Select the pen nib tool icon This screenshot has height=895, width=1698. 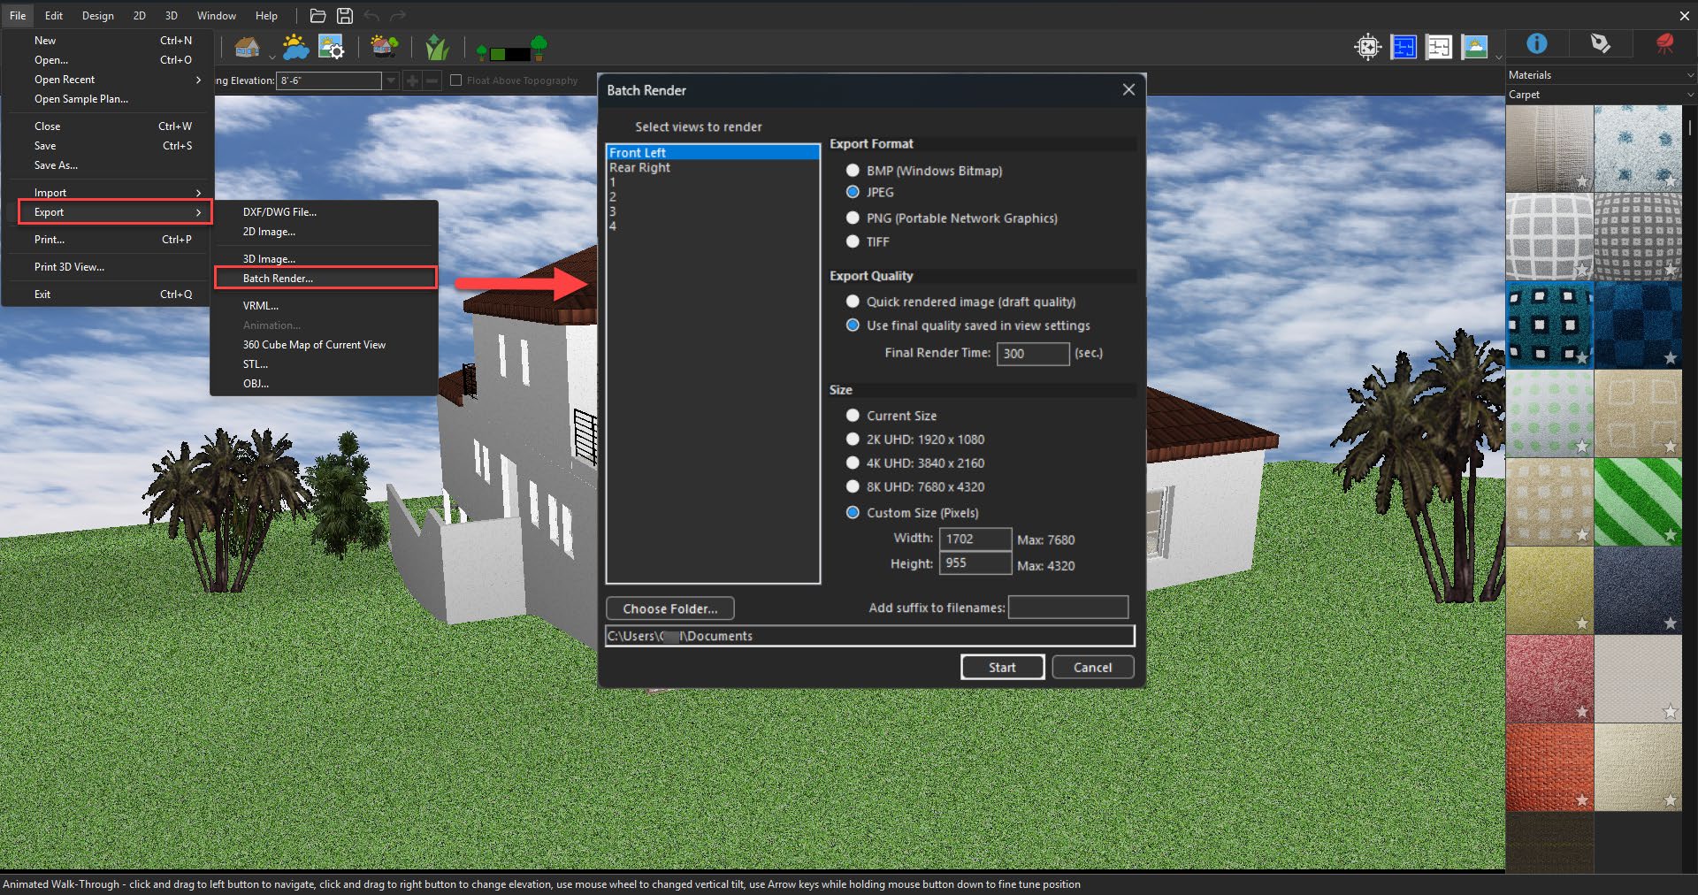(x=1600, y=43)
